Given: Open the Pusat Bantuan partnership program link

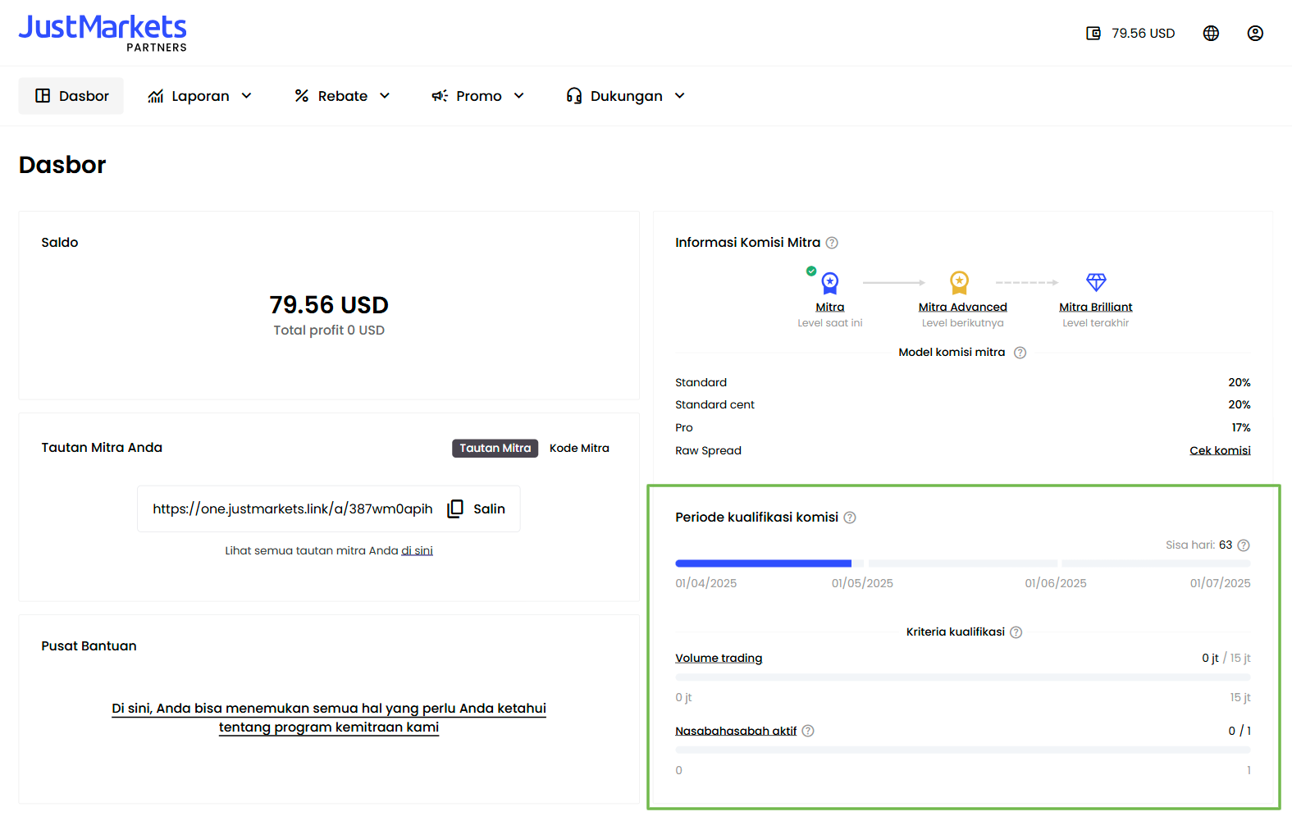Looking at the screenshot, I should pos(329,718).
